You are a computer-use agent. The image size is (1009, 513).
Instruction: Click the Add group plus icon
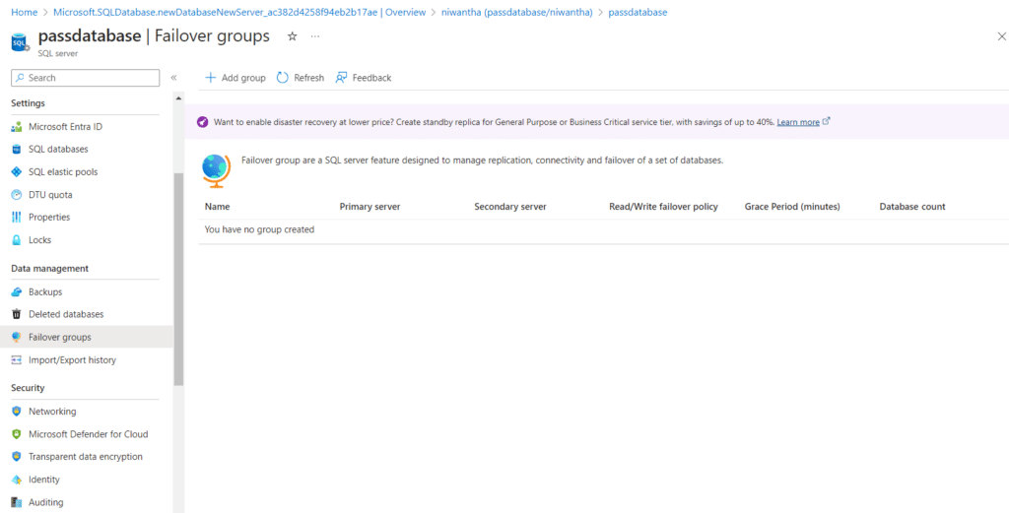[210, 78]
